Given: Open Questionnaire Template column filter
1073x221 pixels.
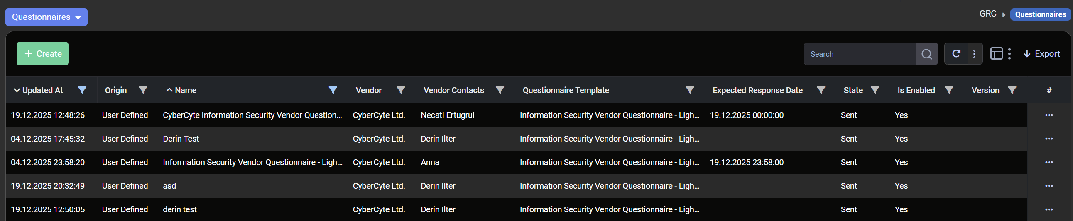Looking at the screenshot, I should [x=690, y=90].
